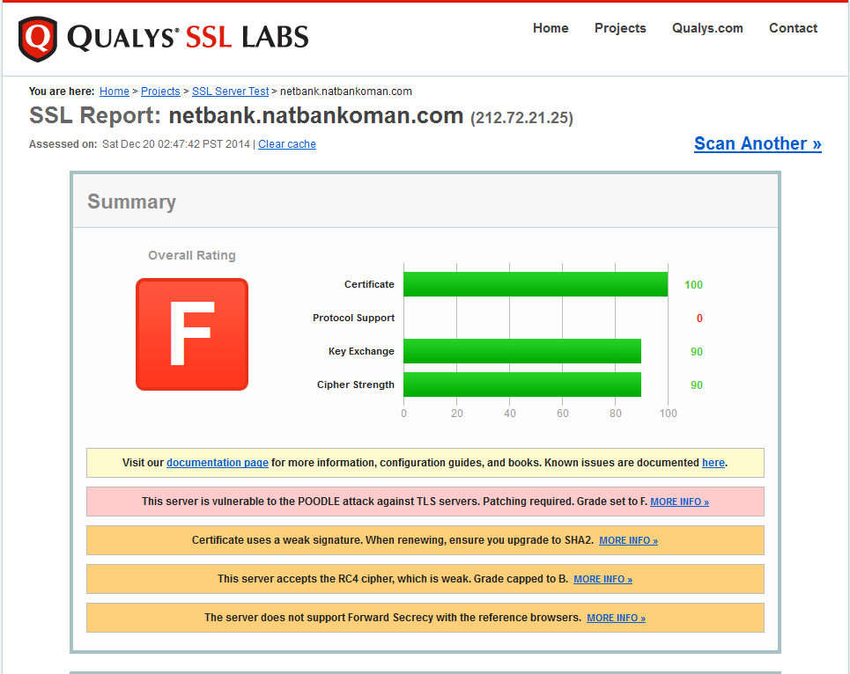The height and width of the screenshot is (674, 850).
Task: Open MORE INFO for Forward Secrecy warning
Action: (616, 619)
